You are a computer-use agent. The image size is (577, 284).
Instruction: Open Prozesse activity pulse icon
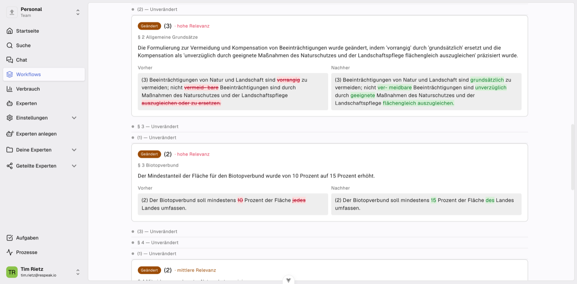(10, 252)
